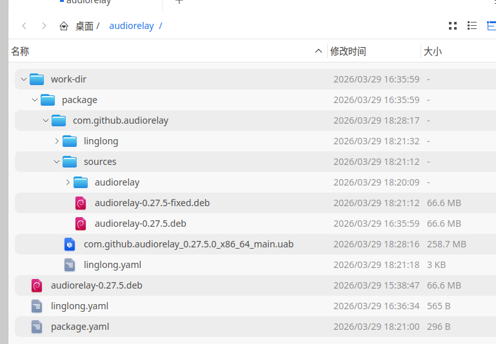
Task: Open a new tab with plus button
Action: point(179,1)
